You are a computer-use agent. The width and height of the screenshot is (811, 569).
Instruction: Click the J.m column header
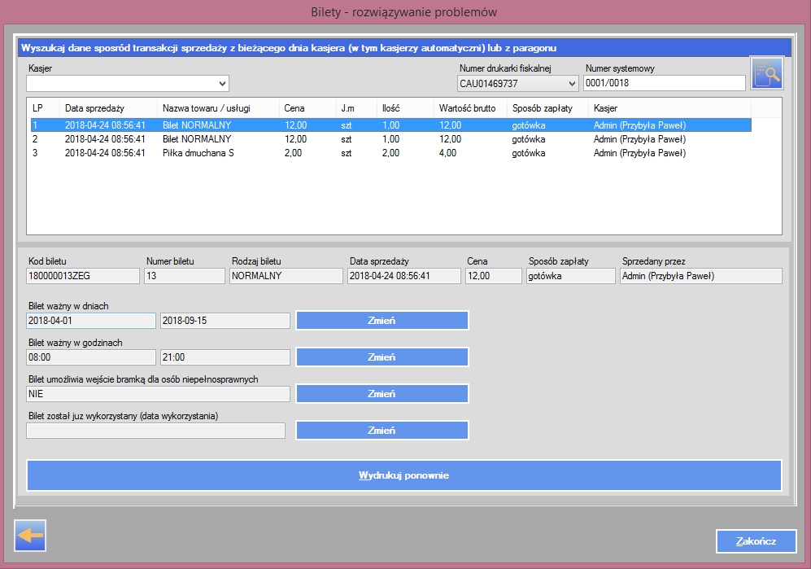[x=357, y=108]
